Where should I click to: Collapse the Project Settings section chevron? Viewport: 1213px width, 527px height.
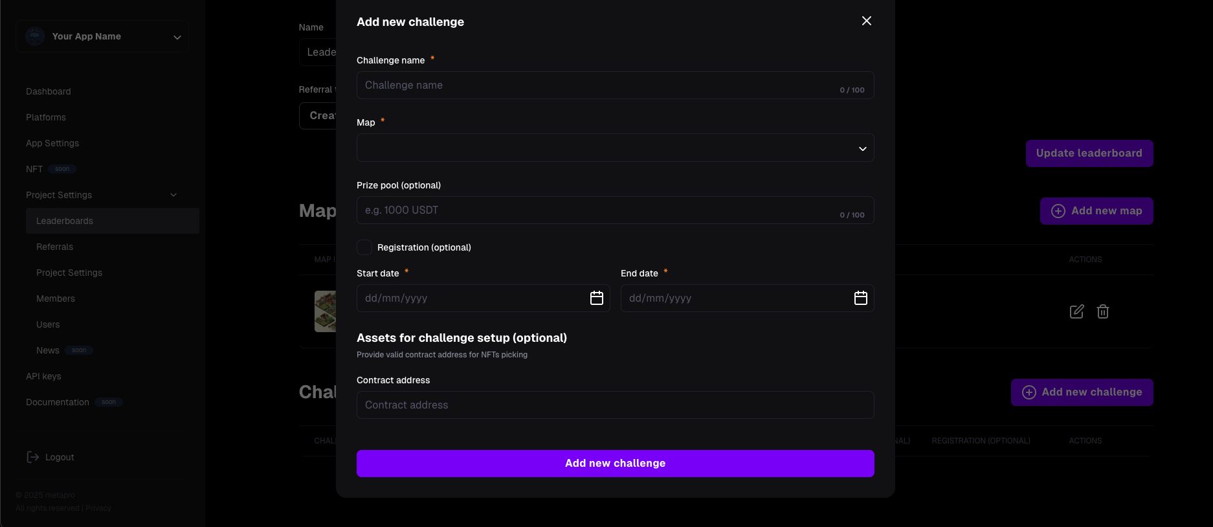(x=173, y=195)
